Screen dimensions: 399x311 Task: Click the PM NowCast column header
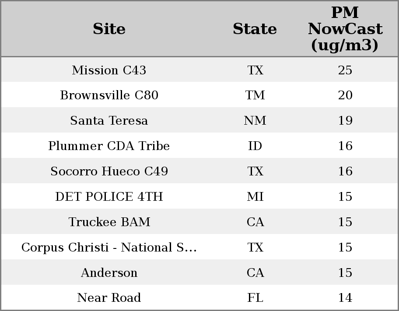345,29
